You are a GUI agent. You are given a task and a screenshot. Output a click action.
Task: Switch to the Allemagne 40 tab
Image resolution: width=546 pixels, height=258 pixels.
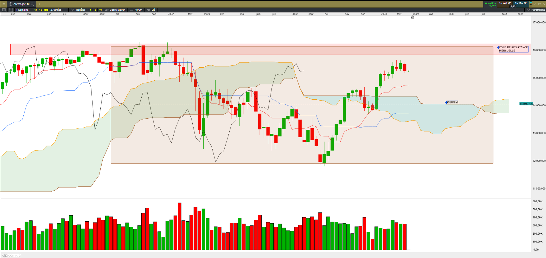[21, 4]
